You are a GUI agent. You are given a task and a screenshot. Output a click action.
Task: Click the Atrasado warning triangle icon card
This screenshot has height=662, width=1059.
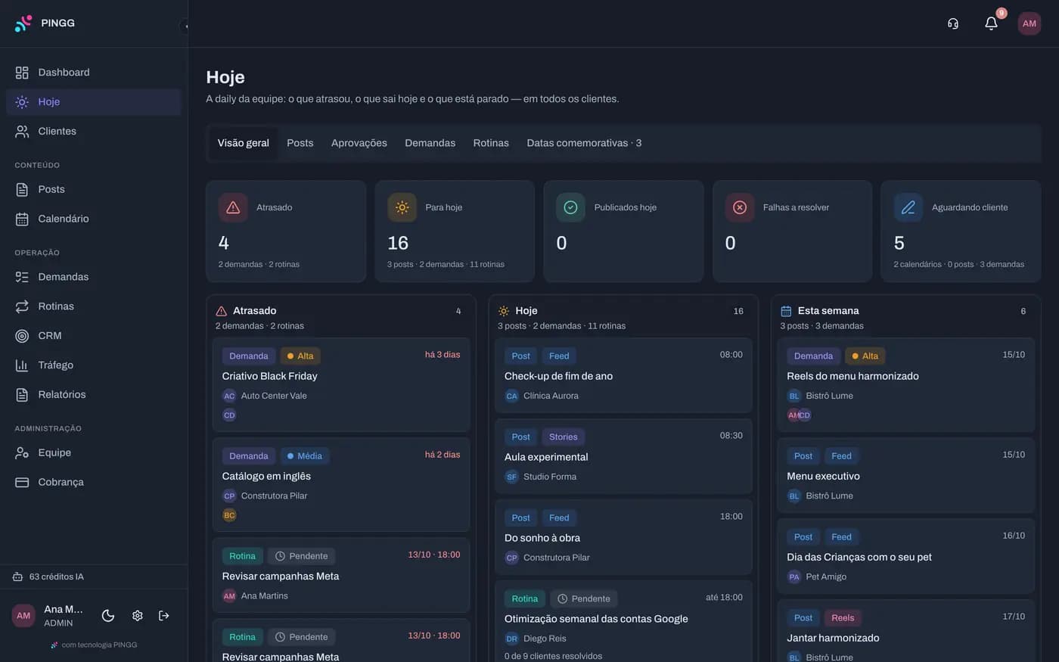click(233, 207)
